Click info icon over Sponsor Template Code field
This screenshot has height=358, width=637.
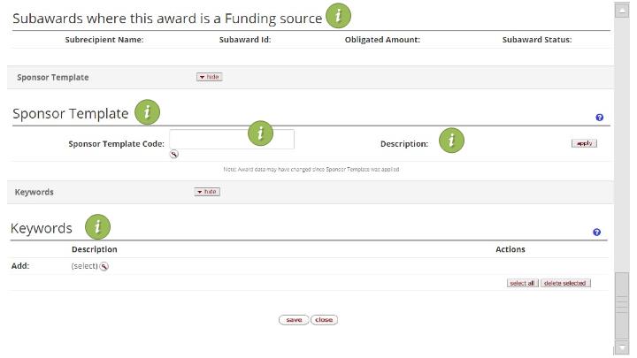point(260,133)
